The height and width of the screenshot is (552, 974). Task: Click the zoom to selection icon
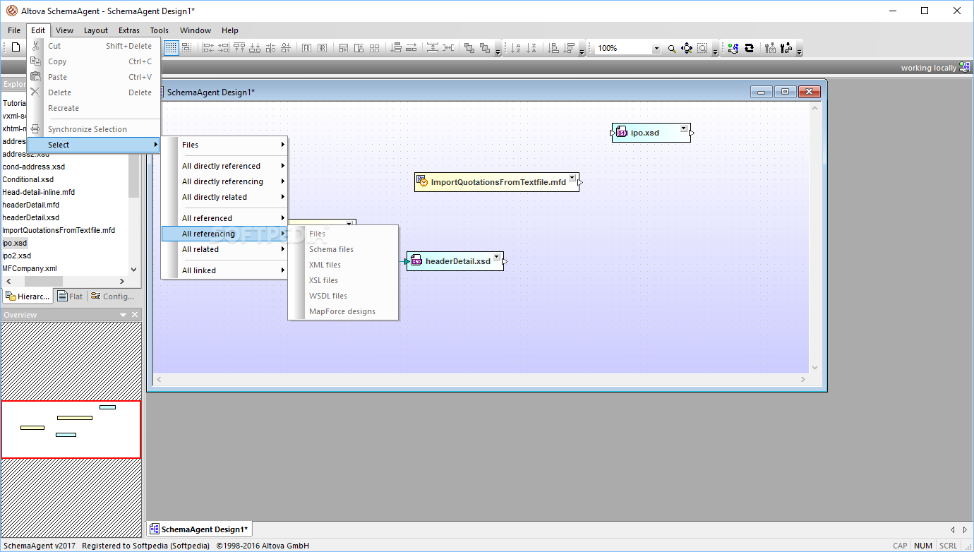[x=702, y=48]
